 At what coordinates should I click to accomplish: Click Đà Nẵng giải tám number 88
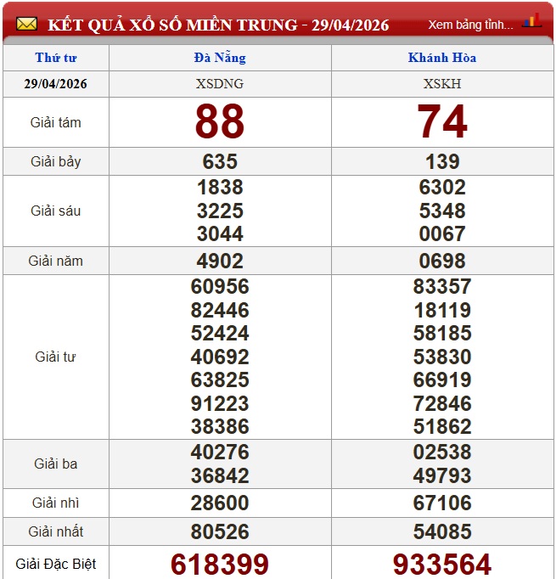pyautogui.click(x=220, y=122)
